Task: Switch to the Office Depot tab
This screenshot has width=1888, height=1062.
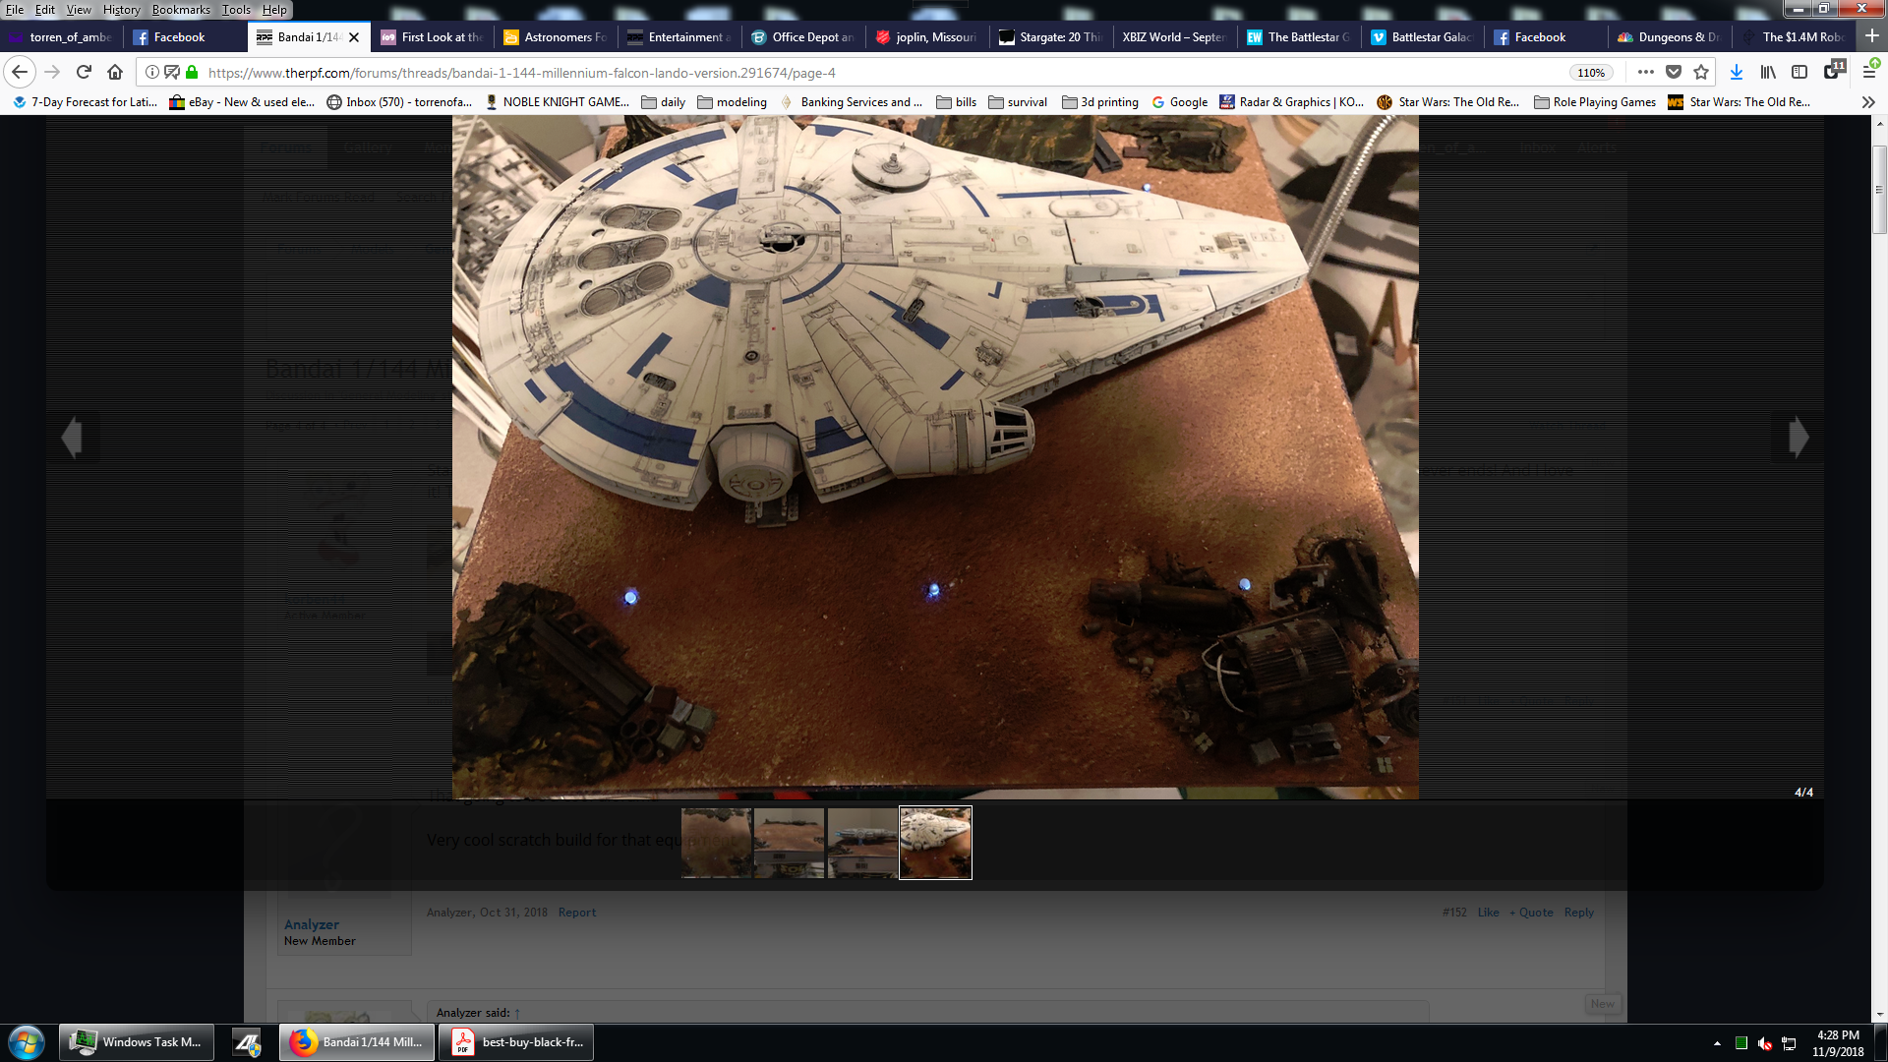Action: pos(803,37)
